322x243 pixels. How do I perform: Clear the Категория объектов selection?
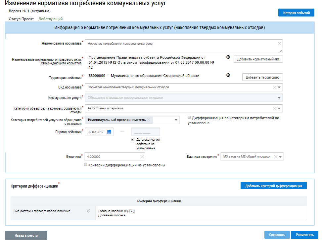click(274, 108)
